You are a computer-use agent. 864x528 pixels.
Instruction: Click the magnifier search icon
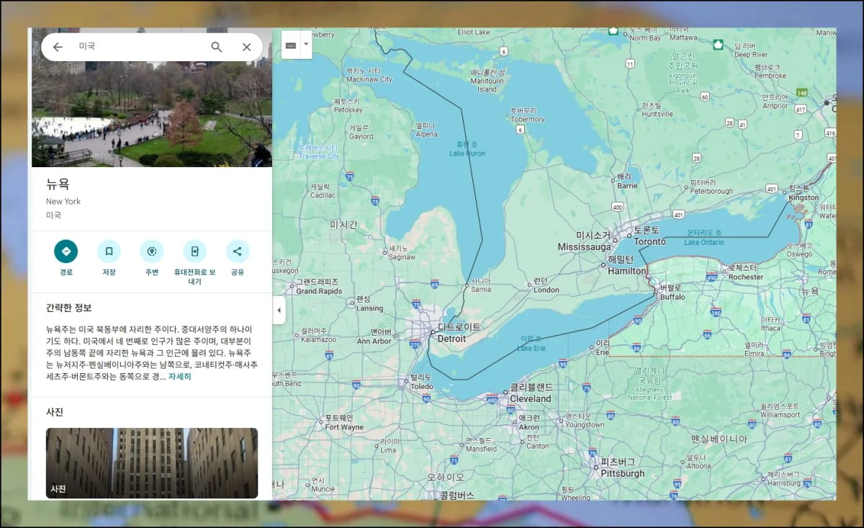(x=216, y=47)
